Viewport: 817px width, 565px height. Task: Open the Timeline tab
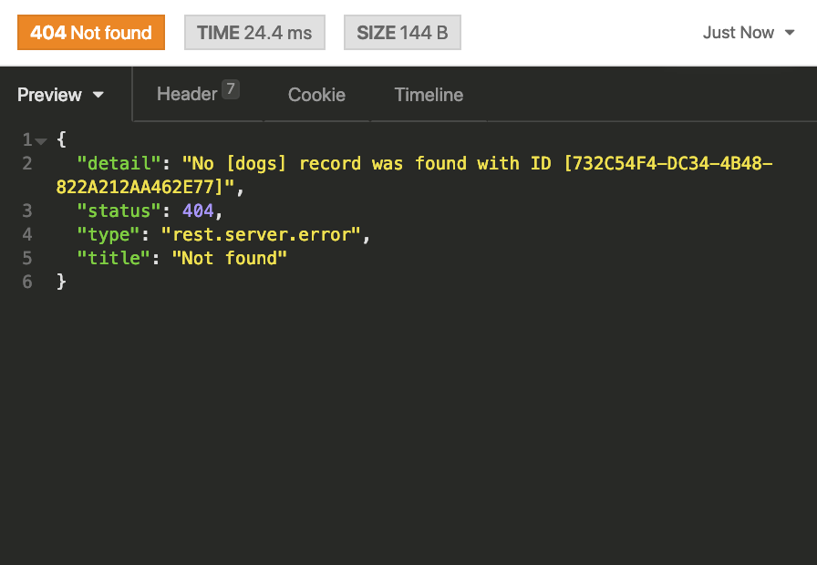point(429,95)
